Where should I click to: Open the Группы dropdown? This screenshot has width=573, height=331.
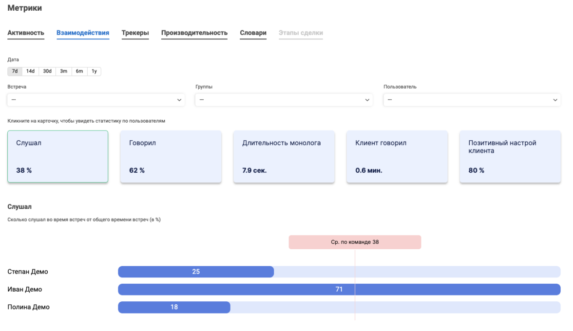(284, 100)
